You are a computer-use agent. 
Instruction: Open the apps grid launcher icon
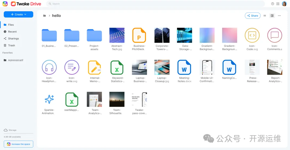point(278,4)
